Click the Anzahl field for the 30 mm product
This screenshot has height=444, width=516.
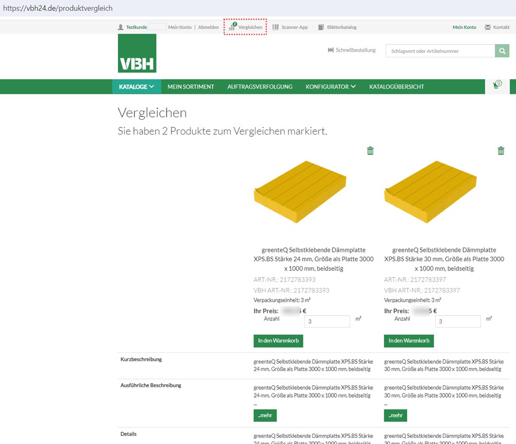pyautogui.click(x=458, y=321)
